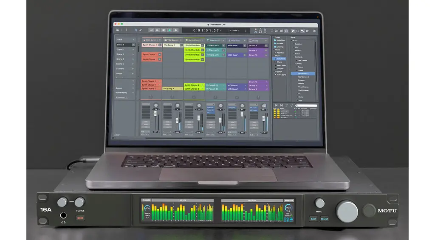Select the Pencil tool in the toolbar
Screen dimensions: 435x240
point(141,30)
